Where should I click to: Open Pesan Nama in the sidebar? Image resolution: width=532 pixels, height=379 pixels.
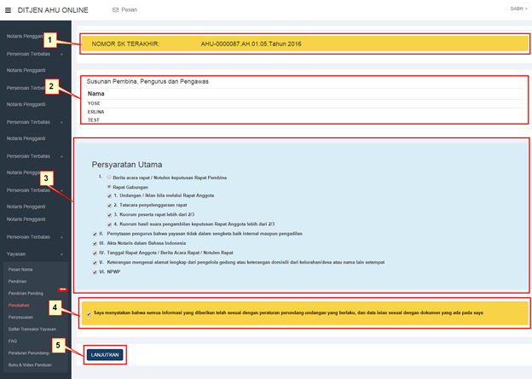[20, 268]
